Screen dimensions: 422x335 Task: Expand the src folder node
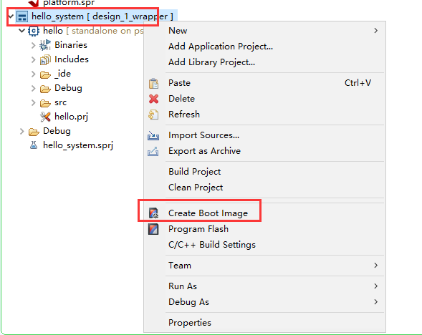33,102
